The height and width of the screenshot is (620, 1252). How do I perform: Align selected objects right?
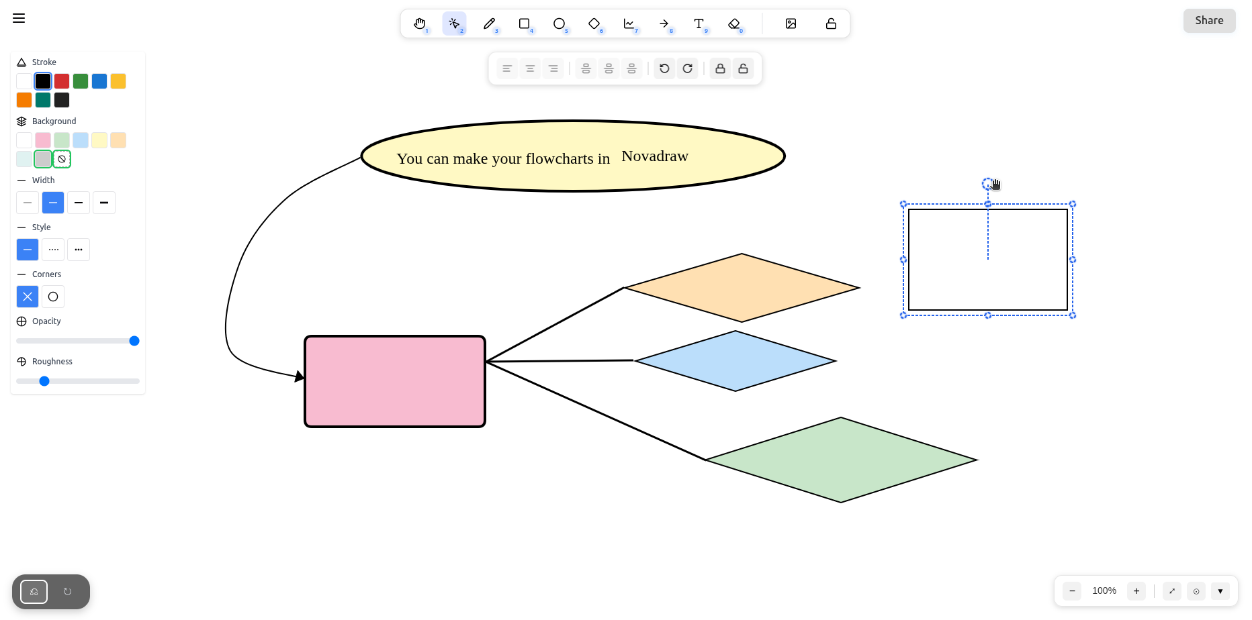(x=553, y=68)
